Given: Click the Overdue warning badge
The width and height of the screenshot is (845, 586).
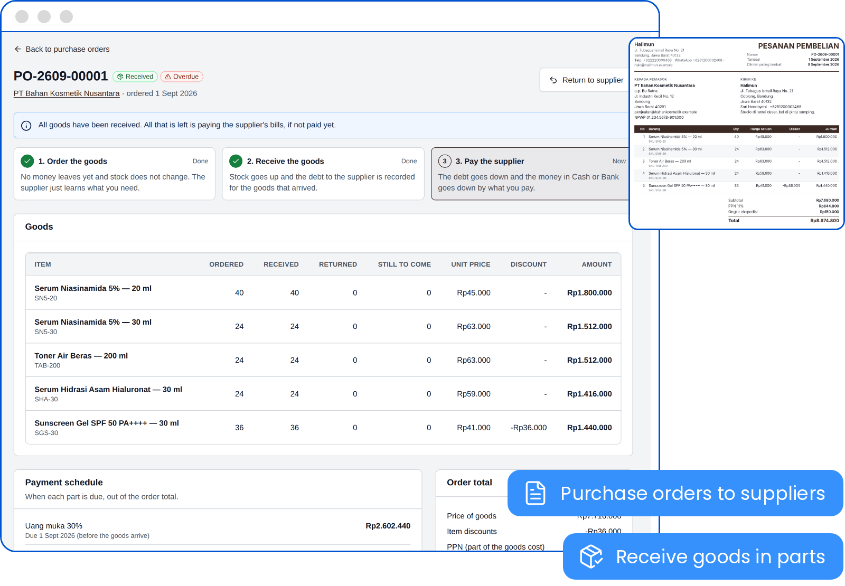Looking at the screenshot, I should coord(182,77).
